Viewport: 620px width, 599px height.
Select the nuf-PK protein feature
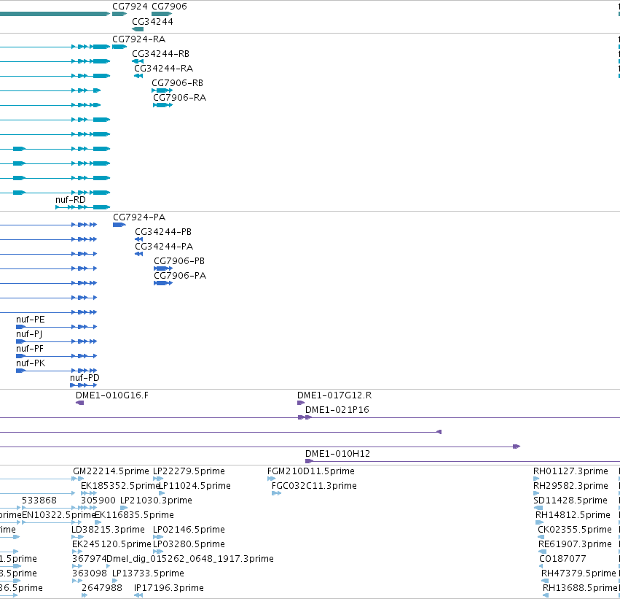click(x=57, y=371)
